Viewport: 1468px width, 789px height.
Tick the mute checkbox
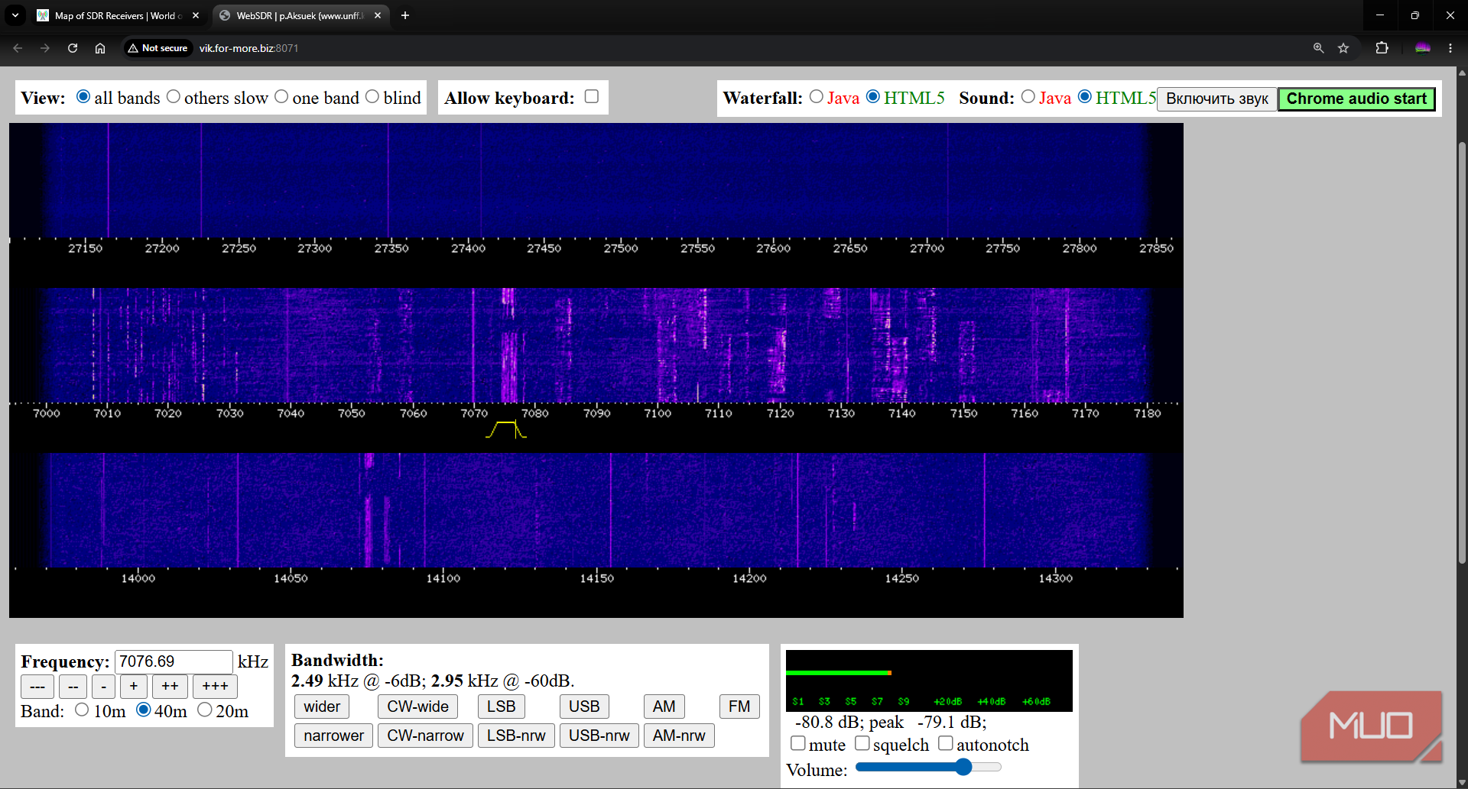798,743
